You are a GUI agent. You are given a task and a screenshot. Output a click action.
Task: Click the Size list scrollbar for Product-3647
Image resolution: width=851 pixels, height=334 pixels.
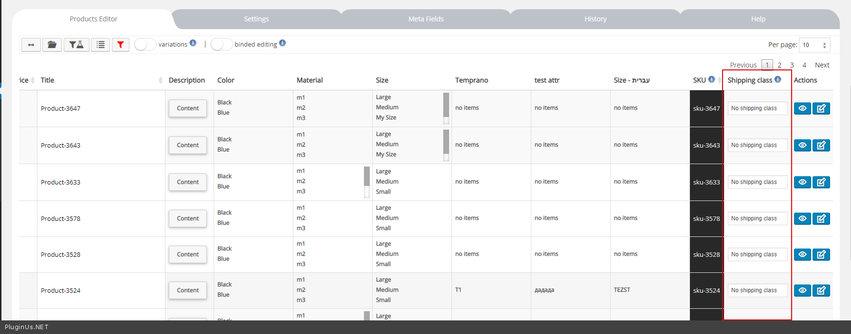[x=446, y=108]
